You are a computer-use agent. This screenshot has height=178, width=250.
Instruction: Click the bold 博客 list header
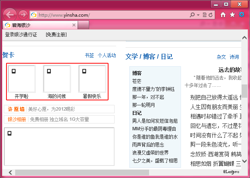pyautogui.click(x=137, y=73)
